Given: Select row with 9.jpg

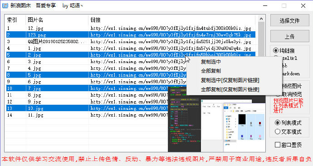Looking at the screenshot, I should coord(87,102).
